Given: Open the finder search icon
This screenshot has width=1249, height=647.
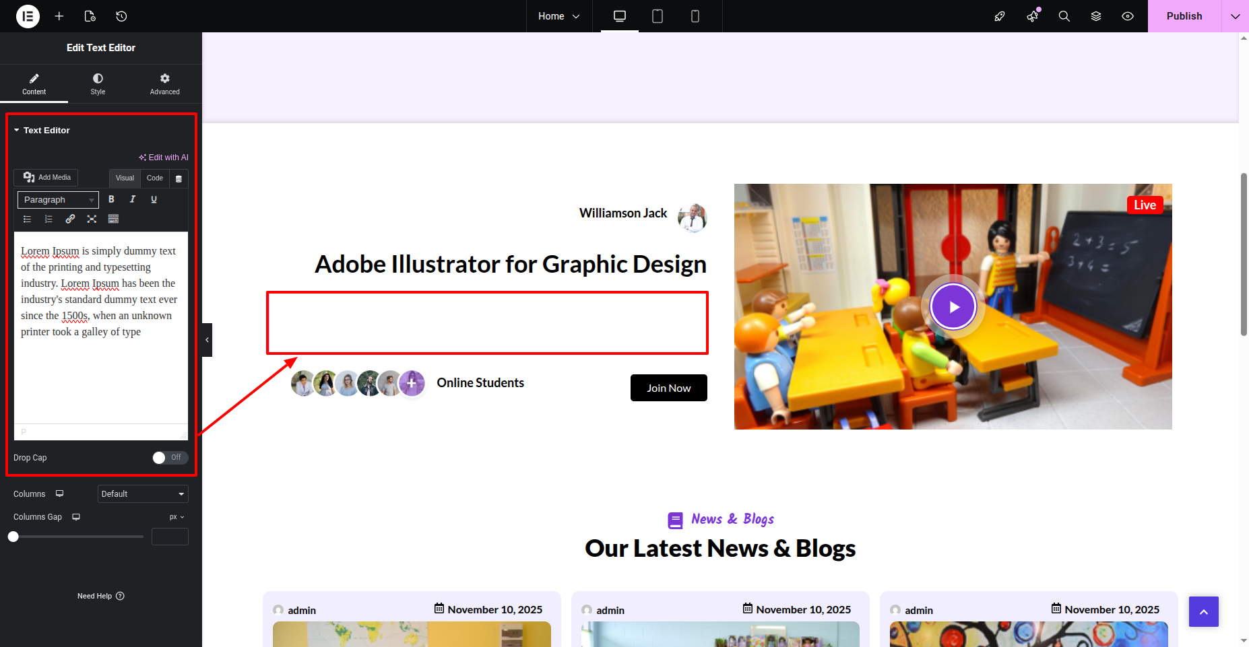Looking at the screenshot, I should coord(1064,16).
